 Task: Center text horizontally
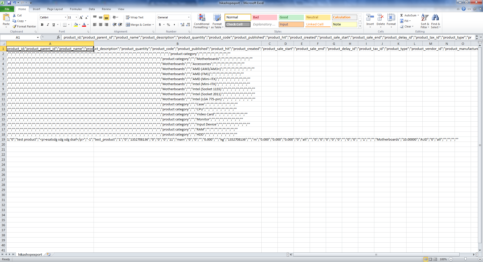coord(101,25)
